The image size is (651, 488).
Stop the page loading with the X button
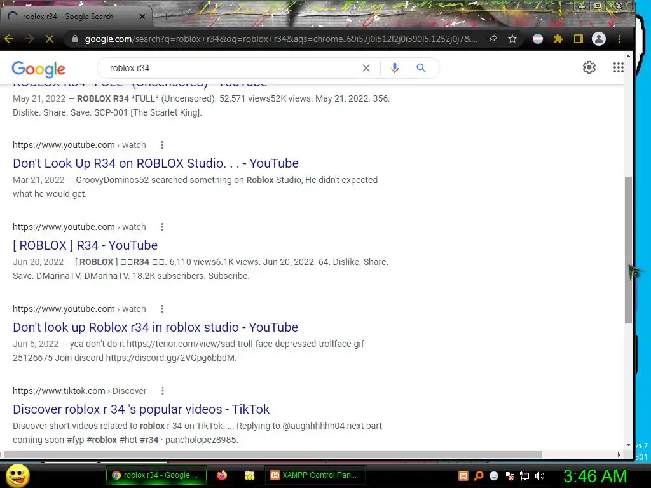(49, 39)
